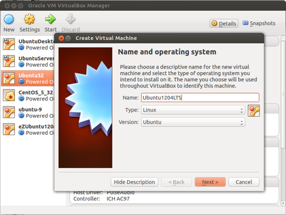
Task: Click the Manager window's rightmost title bar button
Action: (21, 6)
